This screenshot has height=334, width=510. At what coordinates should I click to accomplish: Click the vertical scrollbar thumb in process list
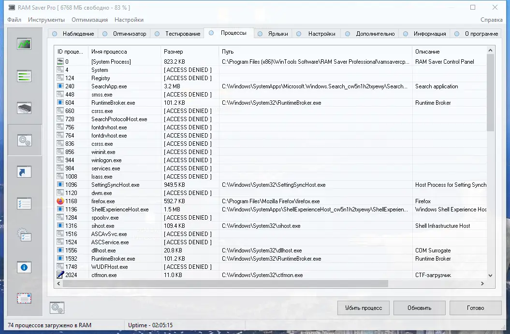[x=490, y=93]
